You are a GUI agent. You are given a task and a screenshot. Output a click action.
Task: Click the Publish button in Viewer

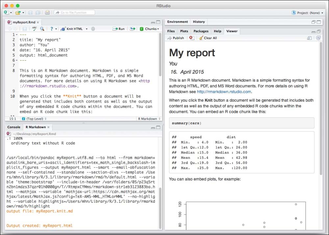pos(176,38)
